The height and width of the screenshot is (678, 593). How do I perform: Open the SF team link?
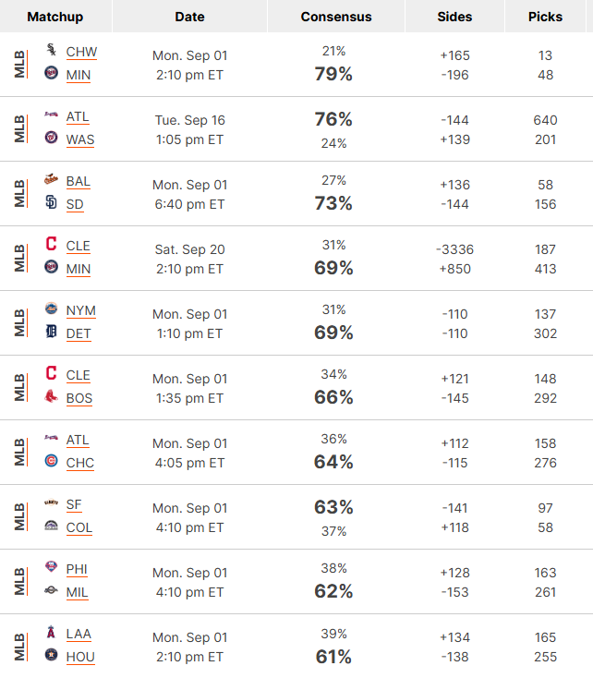tap(74, 504)
